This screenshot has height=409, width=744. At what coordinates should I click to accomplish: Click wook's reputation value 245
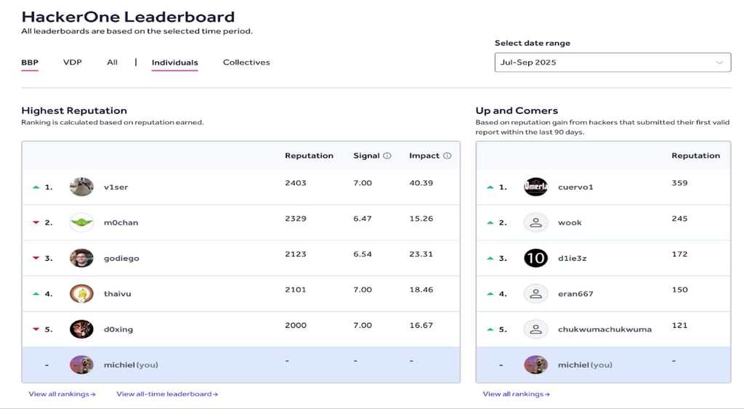tap(679, 218)
